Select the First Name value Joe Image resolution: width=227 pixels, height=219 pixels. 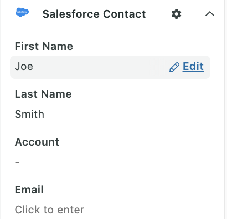click(x=24, y=67)
